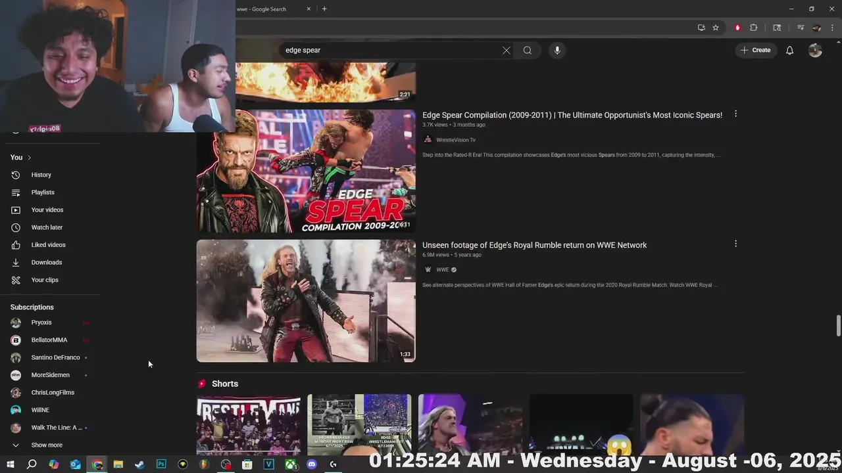Image resolution: width=842 pixels, height=473 pixels.
Task: Open the Chrome extensions puzzle icon
Action: (x=754, y=28)
